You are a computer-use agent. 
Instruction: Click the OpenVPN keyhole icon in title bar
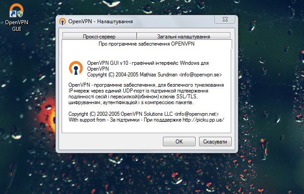point(62,21)
